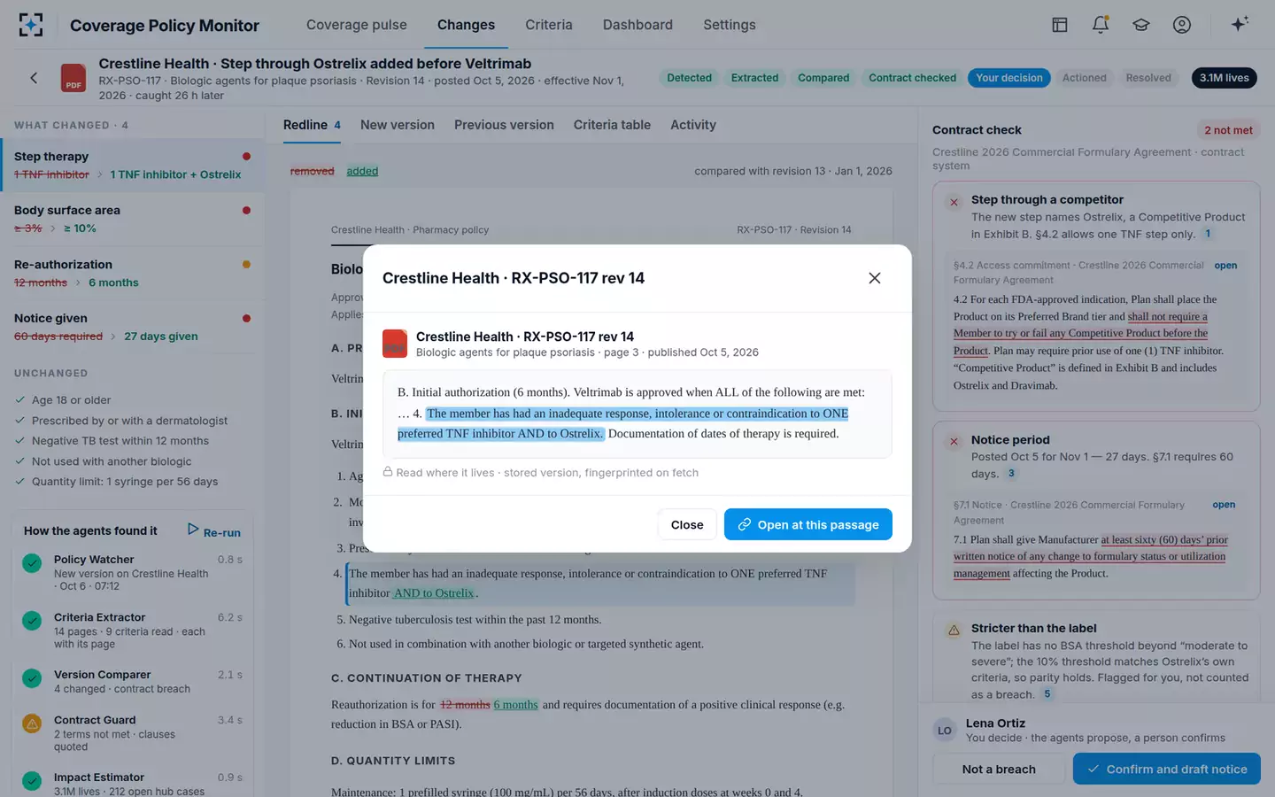Viewport: 1275px width, 797px height.
Task: Click the warning icon on Stricter than the label
Action: pos(954,631)
